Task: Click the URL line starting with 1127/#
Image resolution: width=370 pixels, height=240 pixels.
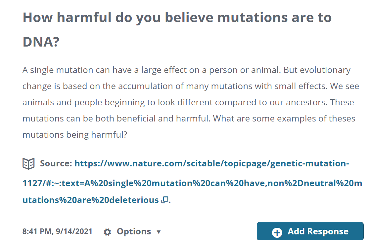Action: point(192,183)
